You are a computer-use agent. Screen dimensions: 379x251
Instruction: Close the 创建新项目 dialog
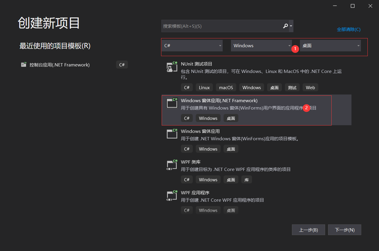pos(370,6)
